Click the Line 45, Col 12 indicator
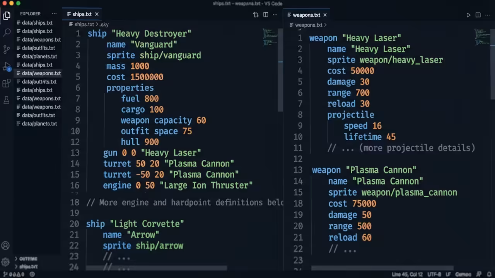Viewport: 495px width, 278px height. pyautogui.click(x=407, y=275)
